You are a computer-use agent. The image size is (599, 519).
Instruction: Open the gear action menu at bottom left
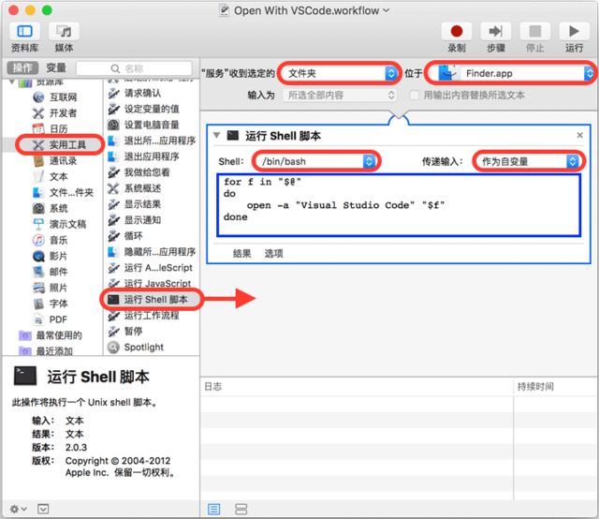click(x=18, y=509)
